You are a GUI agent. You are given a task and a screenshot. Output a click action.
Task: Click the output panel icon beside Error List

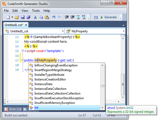coord(25,109)
